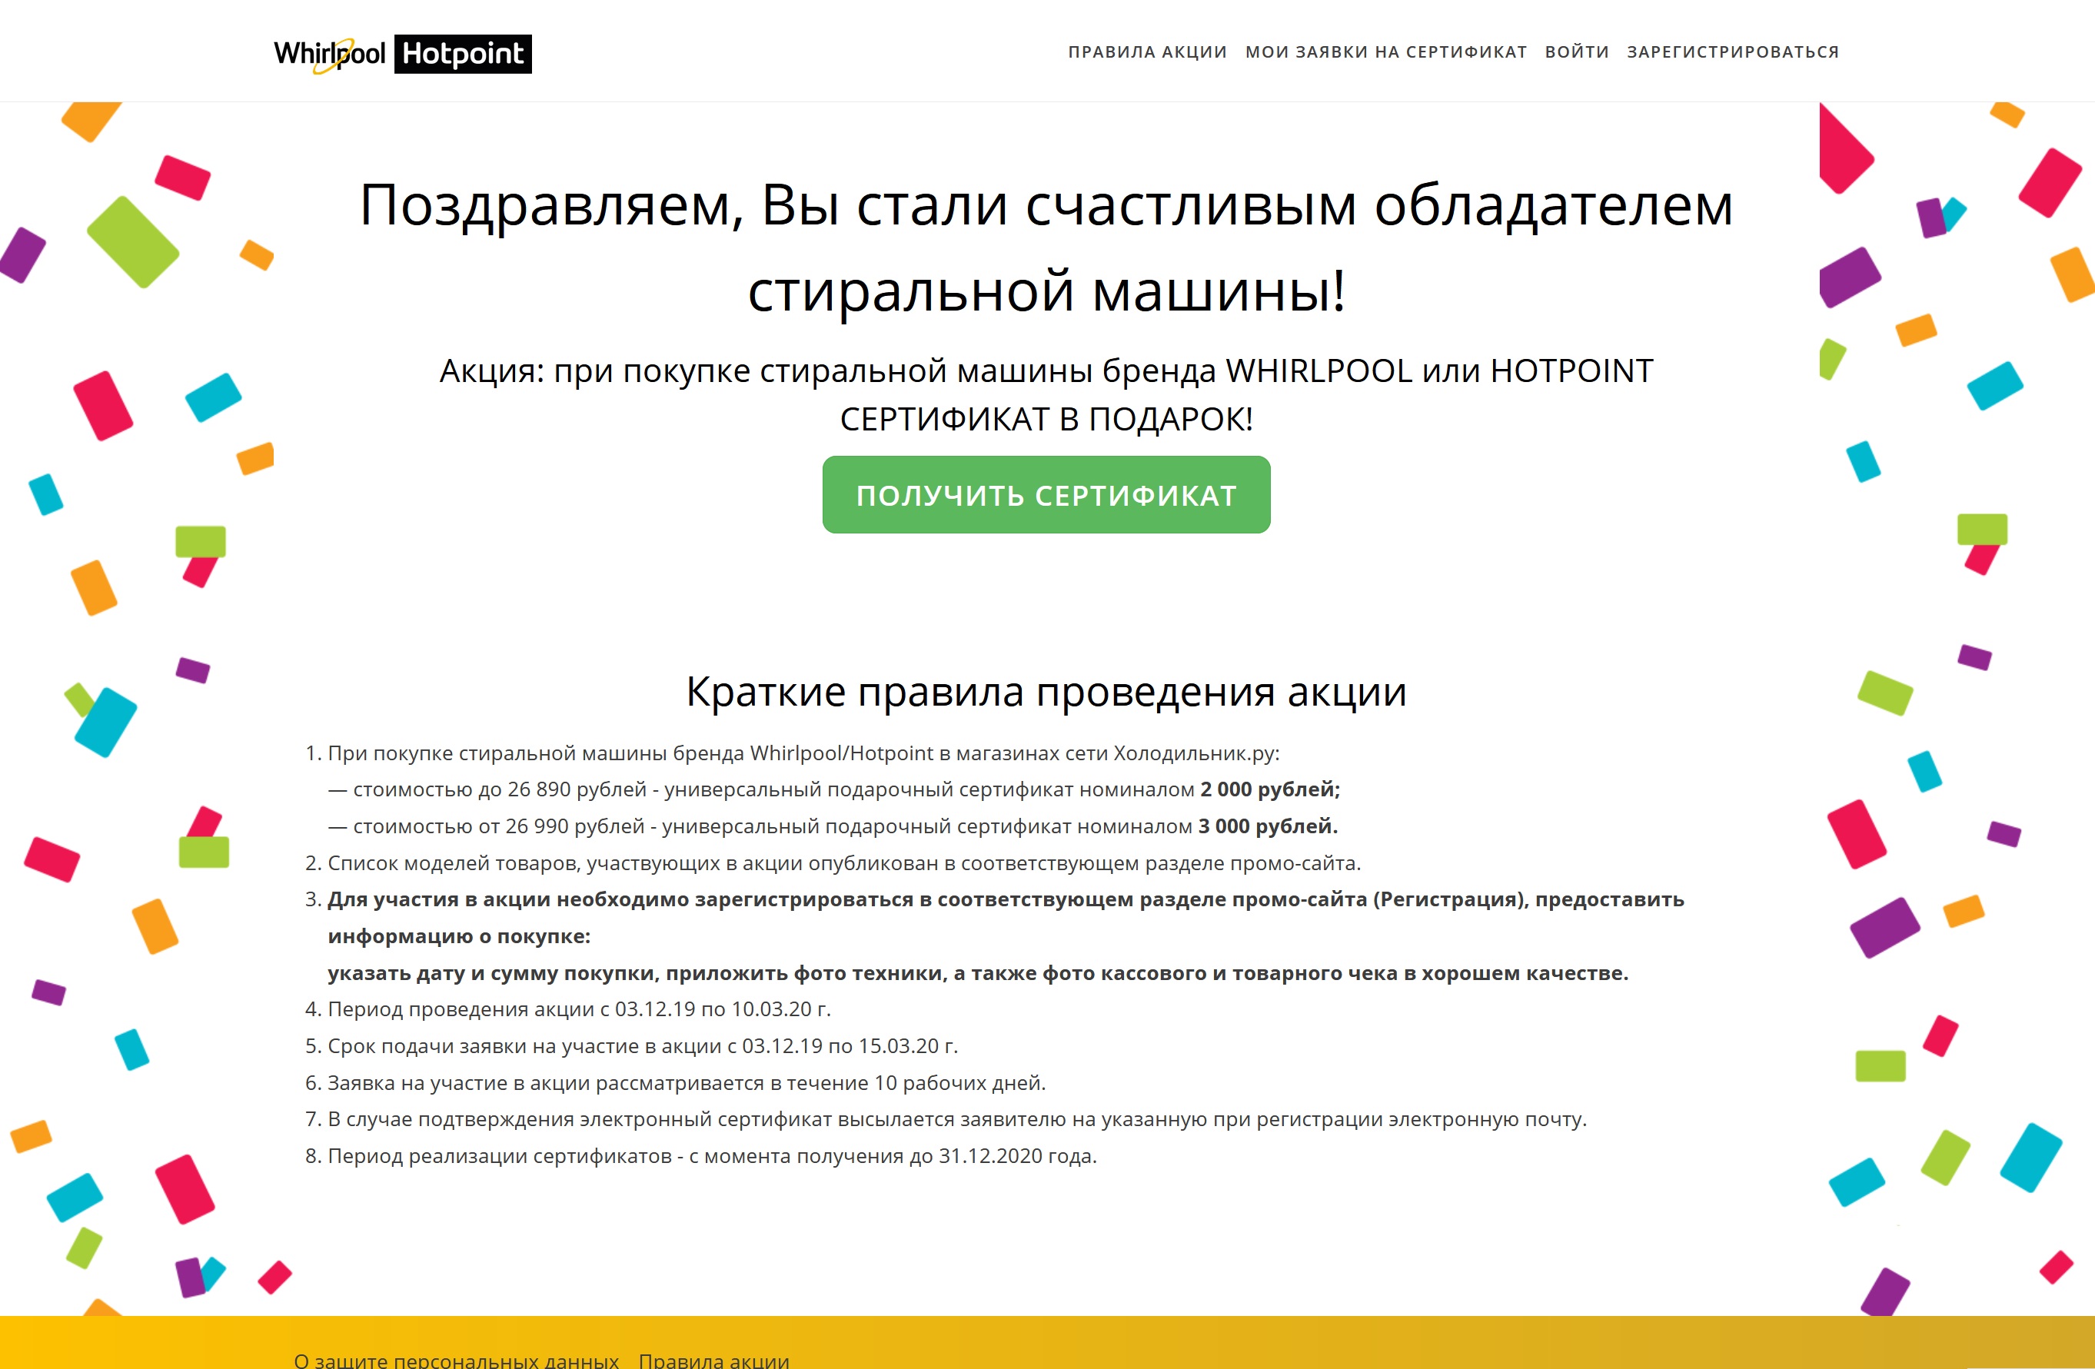
Task: Click ЗАРЕГИСТРИРОВАТЬСЯ in the navigation
Action: (x=1732, y=52)
